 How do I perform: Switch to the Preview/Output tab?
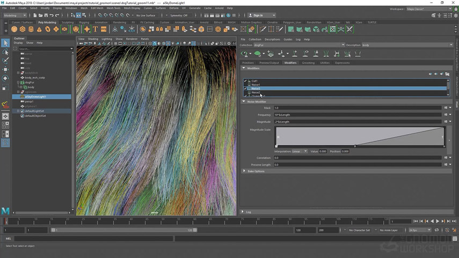coord(269,63)
